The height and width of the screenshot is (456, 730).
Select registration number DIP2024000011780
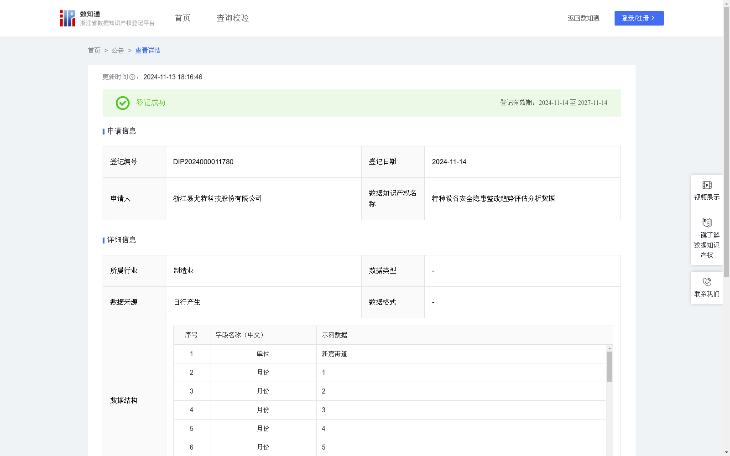(203, 162)
